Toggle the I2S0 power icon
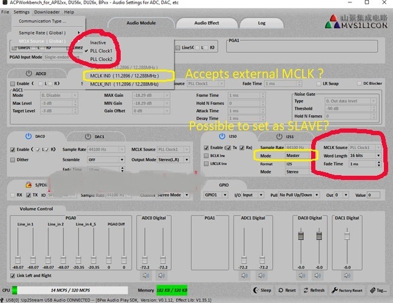393x303 pixels. (x=222, y=136)
